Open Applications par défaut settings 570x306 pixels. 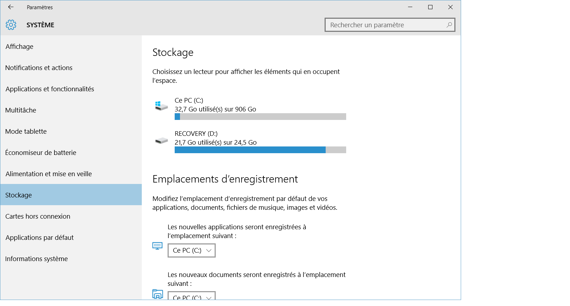pos(40,237)
